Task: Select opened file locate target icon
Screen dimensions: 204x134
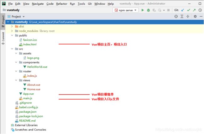Action: 176,16
